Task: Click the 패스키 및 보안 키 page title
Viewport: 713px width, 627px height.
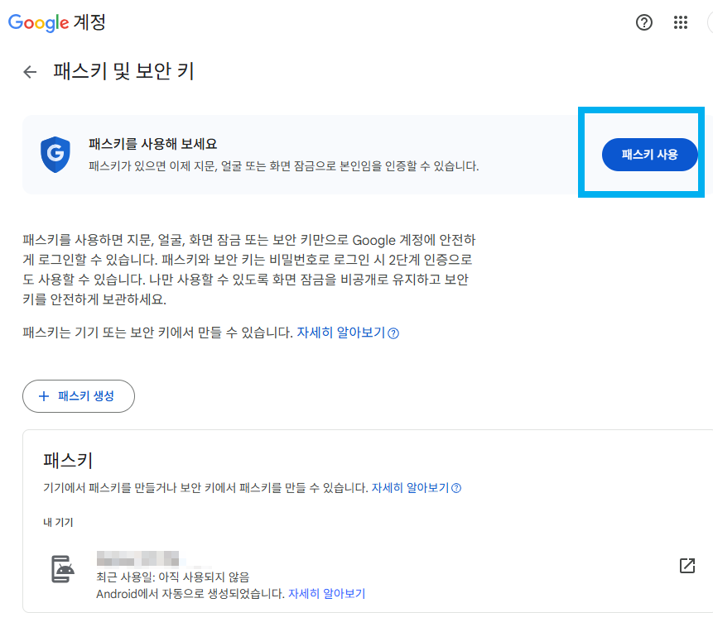Action: click(x=123, y=71)
